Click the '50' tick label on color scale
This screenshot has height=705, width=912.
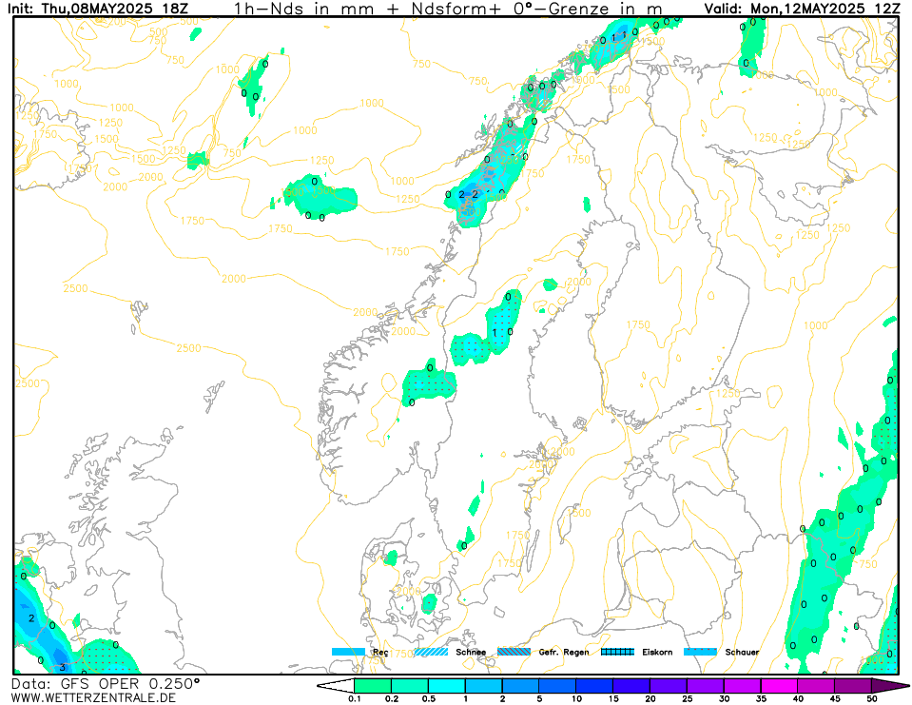pyautogui.click(x=871, y=699)
